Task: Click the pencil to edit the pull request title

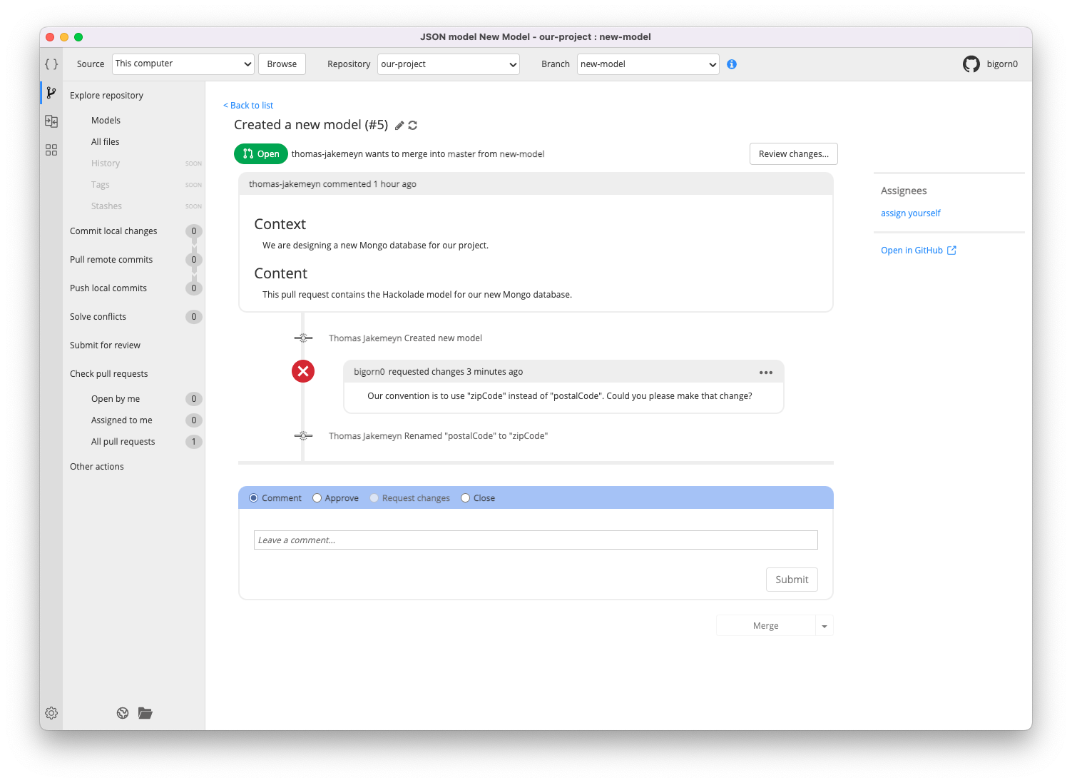Action: (x=399, y=125)
